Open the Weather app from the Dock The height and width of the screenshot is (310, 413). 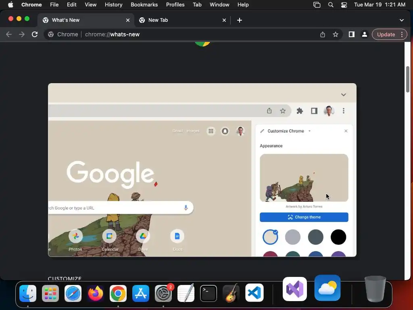(327, 288)
